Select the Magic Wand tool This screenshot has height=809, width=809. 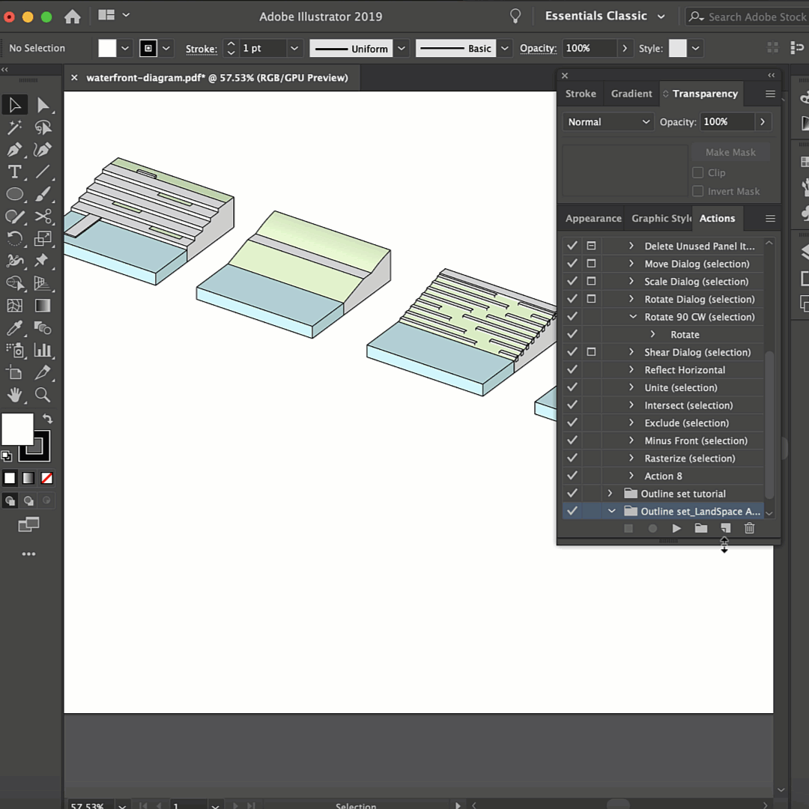coord(14,127)
